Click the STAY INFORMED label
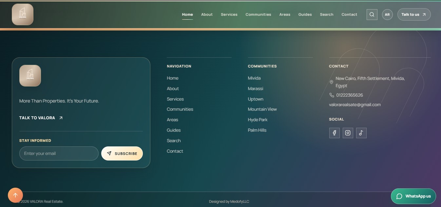This screenshot has width=441, height=207. pos(35,141)
